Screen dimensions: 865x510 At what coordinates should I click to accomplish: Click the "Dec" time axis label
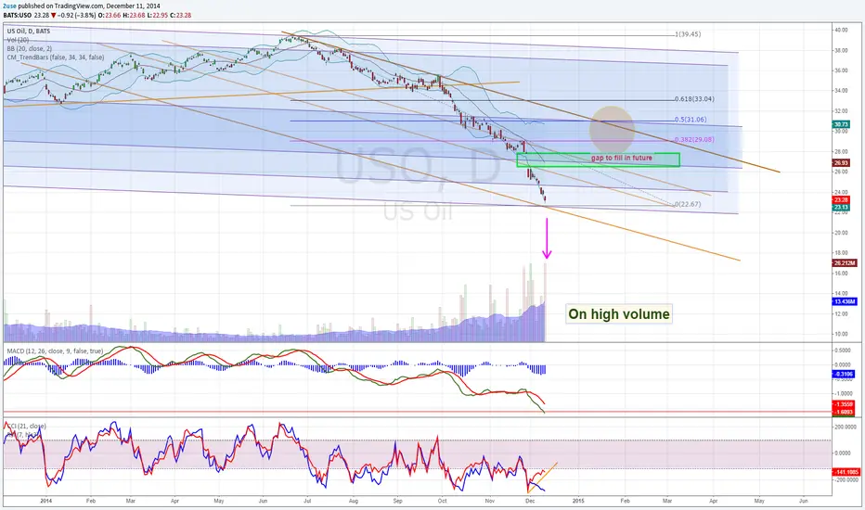coord(530,501)
